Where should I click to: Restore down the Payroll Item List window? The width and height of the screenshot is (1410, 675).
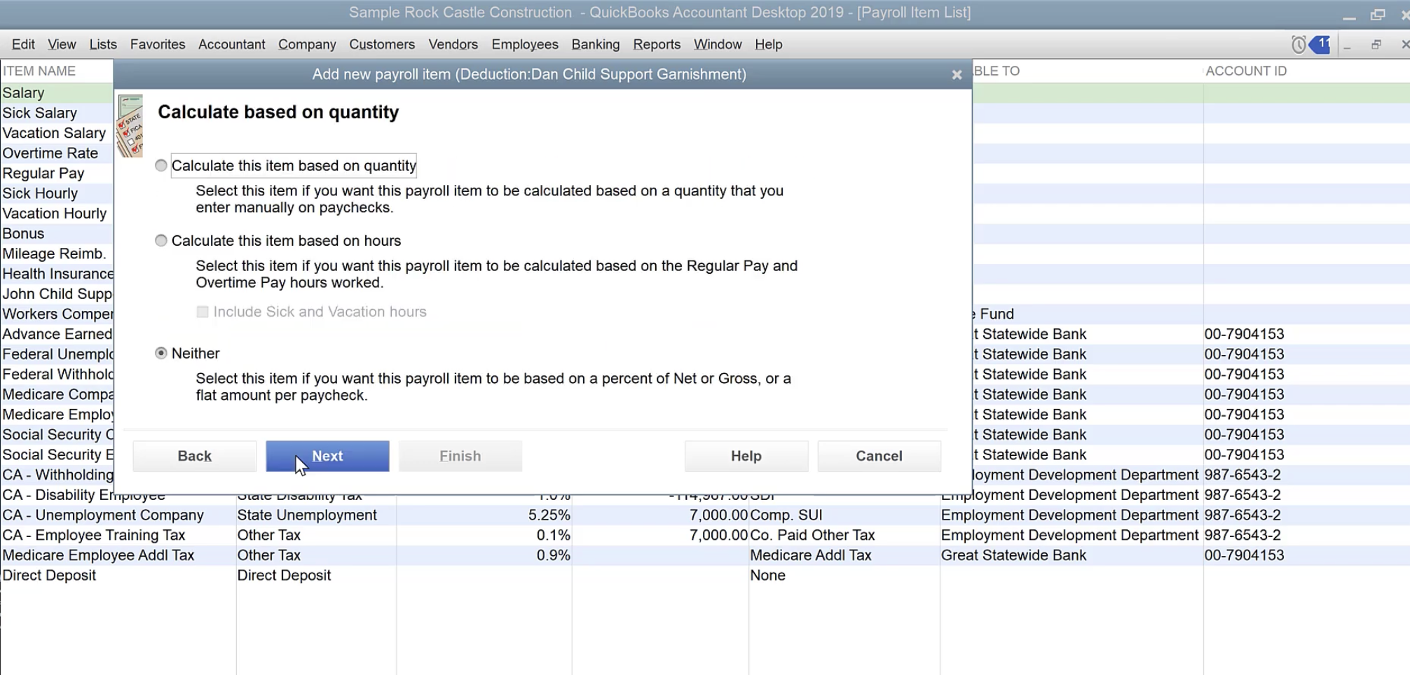[x=1376, y=45]
